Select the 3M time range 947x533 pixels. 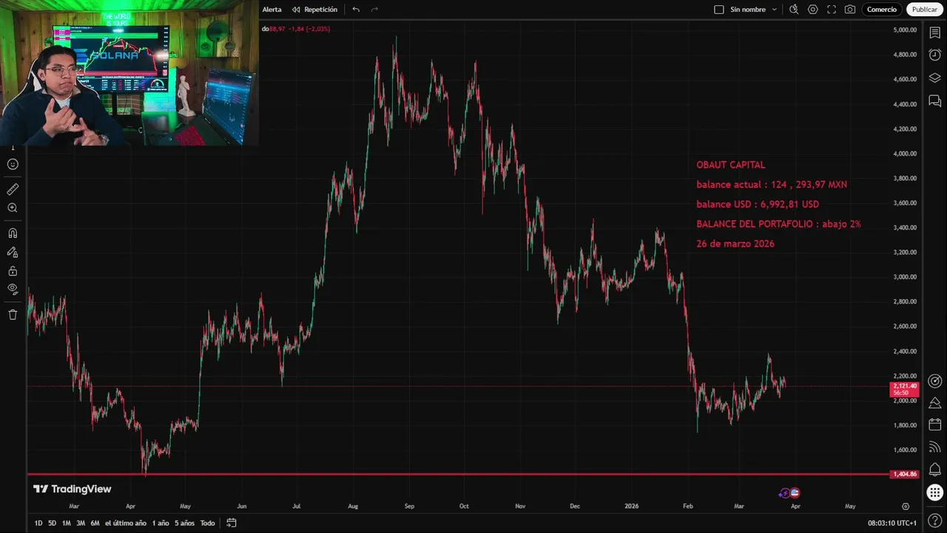pyautogui.click(x=81, y=523)
